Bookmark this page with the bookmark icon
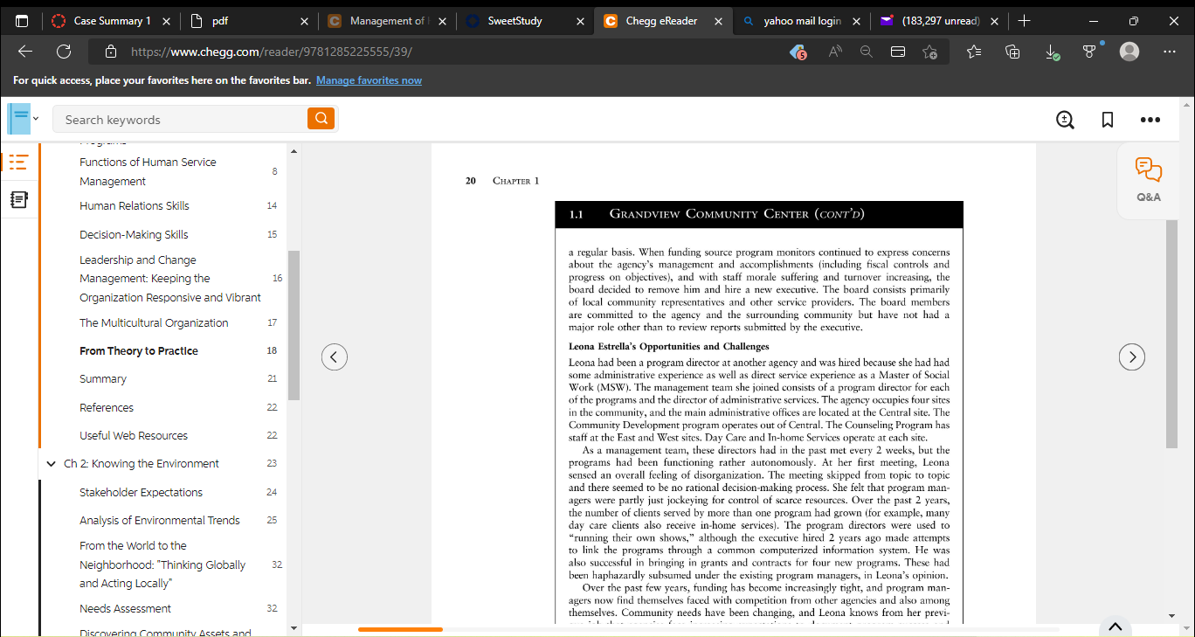 click(1108, 120)
